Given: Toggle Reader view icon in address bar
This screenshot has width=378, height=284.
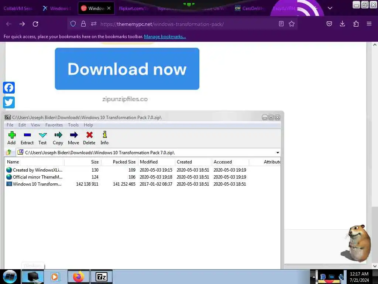Looking at the screenshot, I should click(x=281, y=24).
